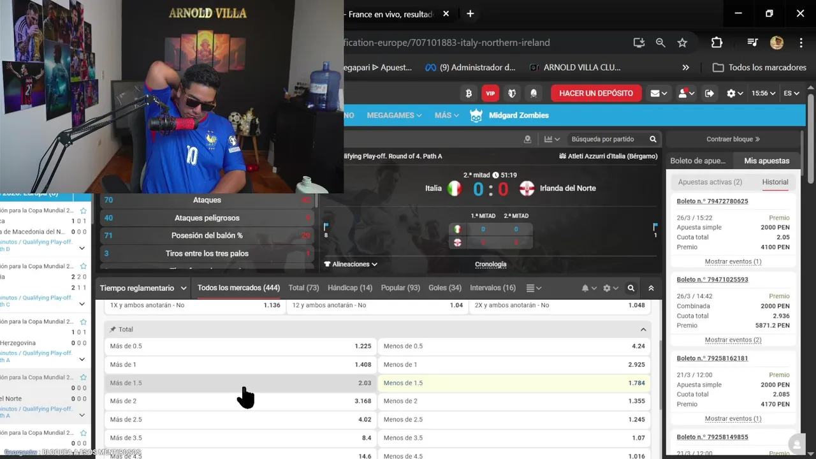Open the Chrome extensions puzzle icon
The height and width of the screenshot is (459, 816).
click(717, 43)
